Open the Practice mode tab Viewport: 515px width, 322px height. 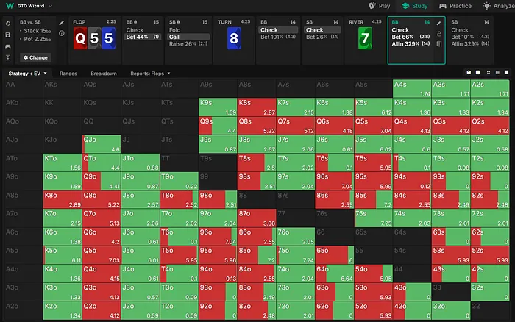[x=455, y=5]
